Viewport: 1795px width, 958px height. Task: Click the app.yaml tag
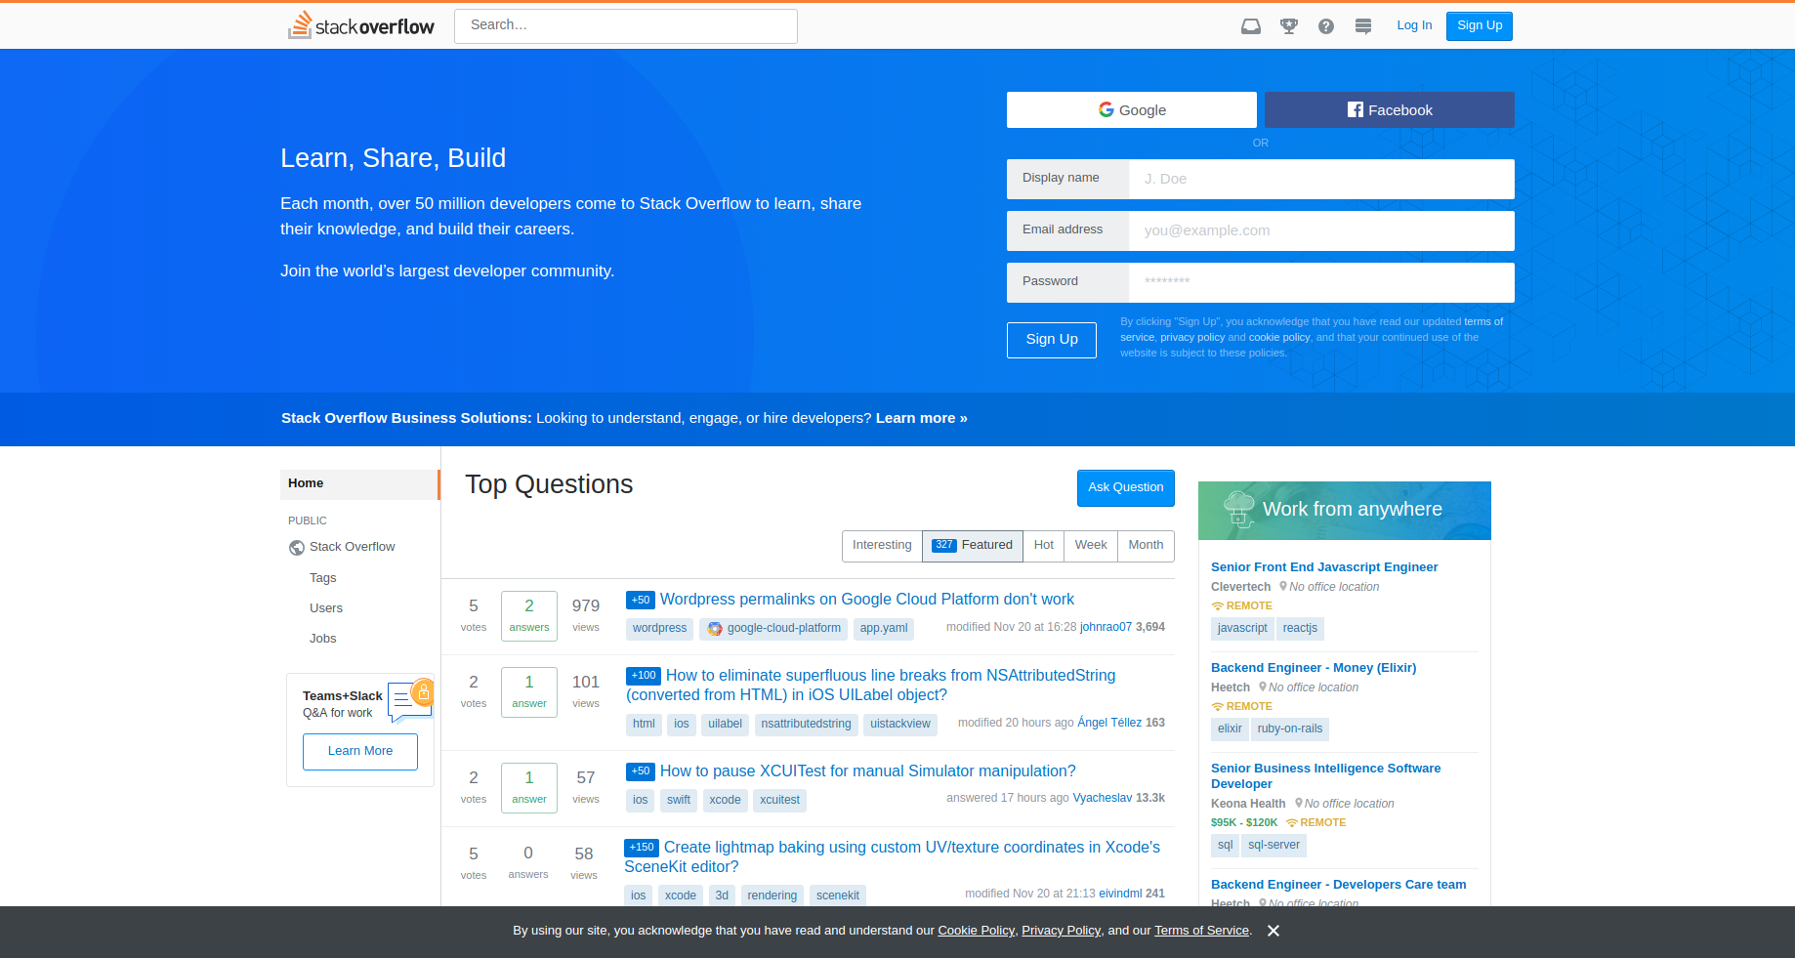(884, 629)
